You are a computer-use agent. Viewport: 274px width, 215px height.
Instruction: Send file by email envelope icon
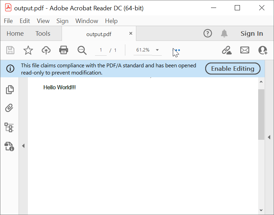click(x=245, y=50)
